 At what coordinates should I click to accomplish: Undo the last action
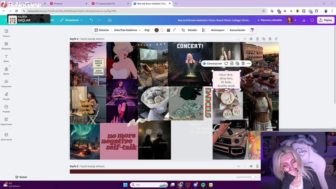tap(91, 20)
